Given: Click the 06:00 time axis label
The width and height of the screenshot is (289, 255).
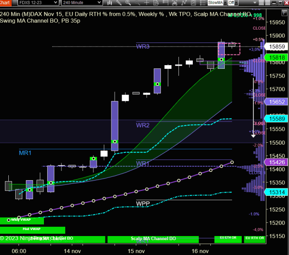Looking at the screenshot, I should [19, 251].
